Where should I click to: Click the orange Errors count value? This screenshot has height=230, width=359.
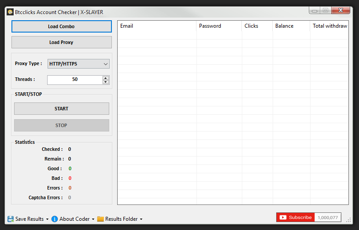coord(70,188)
